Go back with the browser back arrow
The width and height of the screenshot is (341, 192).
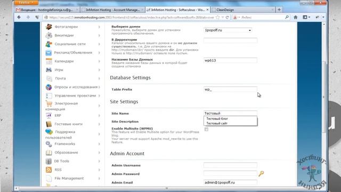click(19, 17)
